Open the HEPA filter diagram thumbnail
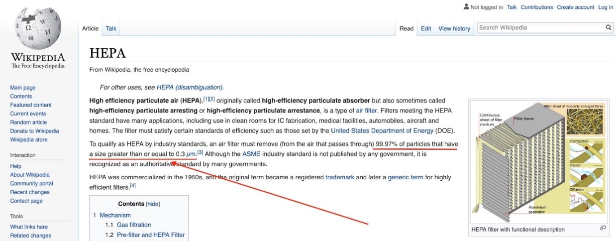Image resolution: width=616 pixels, height=241 pixels. pyautogui.click(x=539, y=162)
